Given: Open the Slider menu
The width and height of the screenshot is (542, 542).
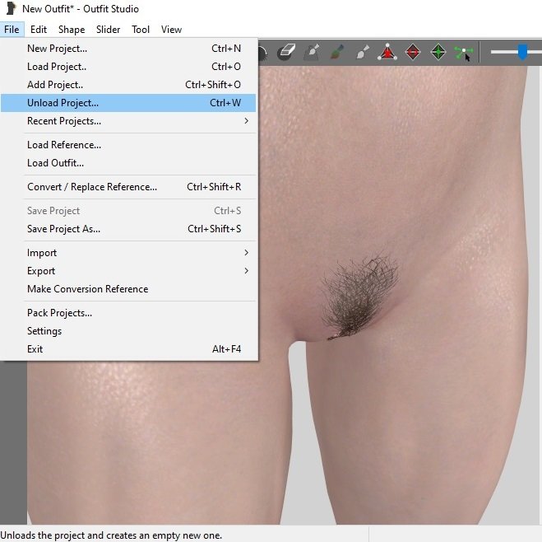Looking at the screenshot, I should click(x=108, y=30).
